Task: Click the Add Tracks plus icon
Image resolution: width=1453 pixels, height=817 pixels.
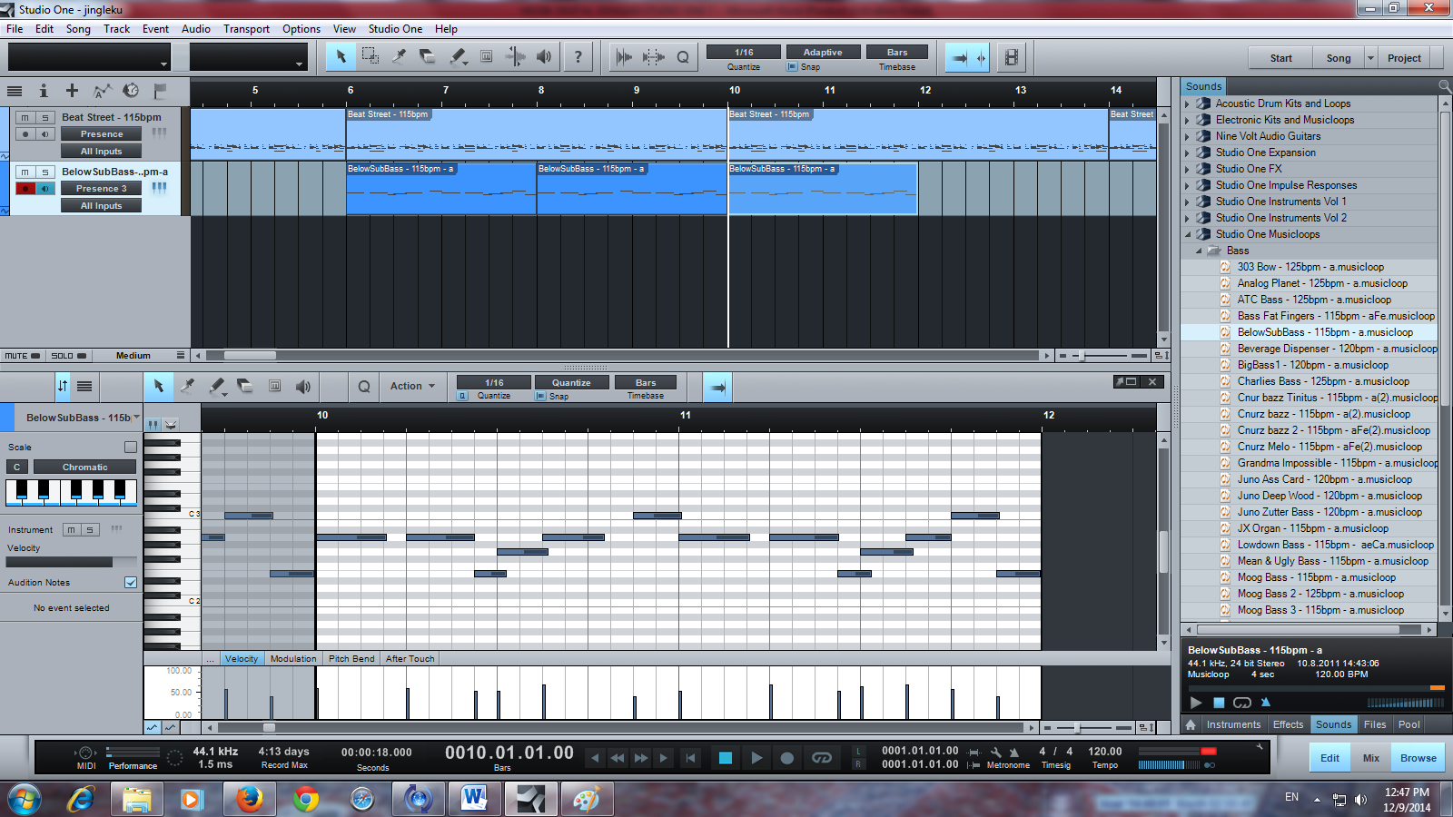Action: (x=72, y=91)
